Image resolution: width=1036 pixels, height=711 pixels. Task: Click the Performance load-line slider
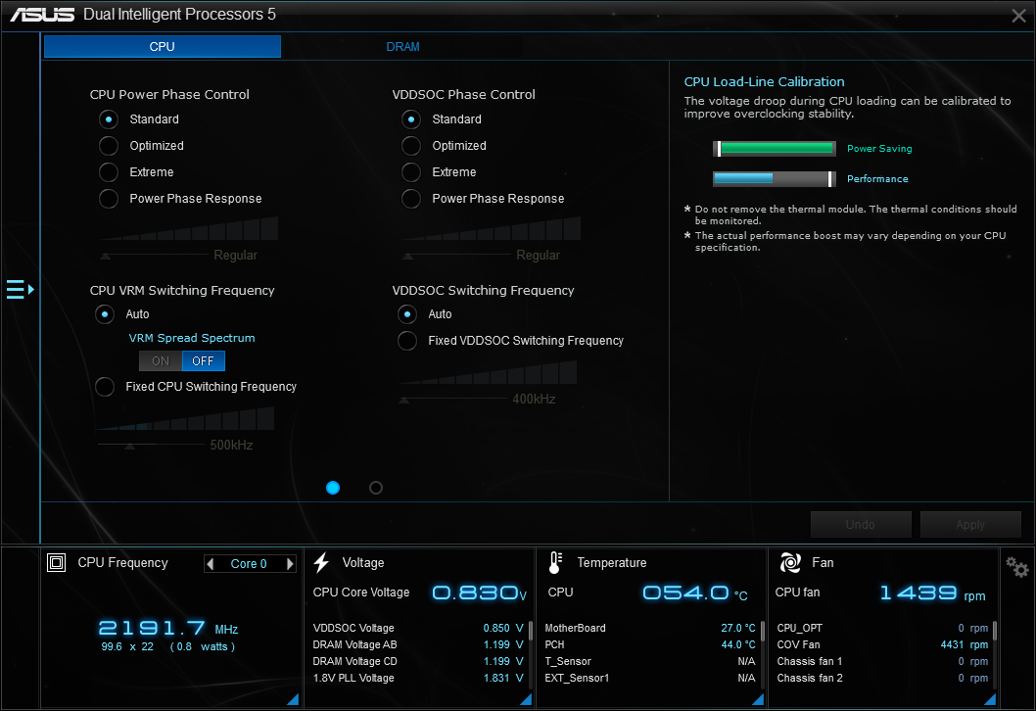pyautogui.click(x=775, y=179)
